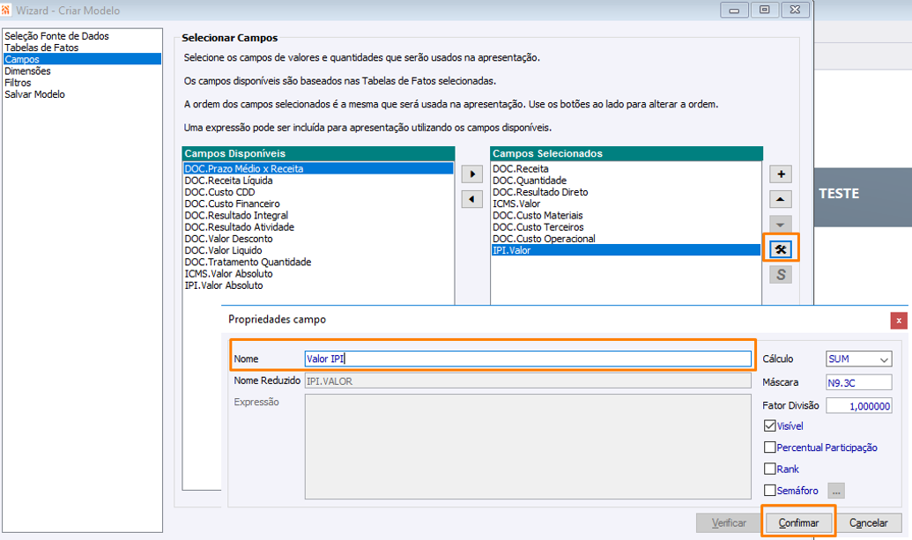The width and height of the screenshot is (912, 540).
Task: Move the selected field up in order
Action: click(x=781, y=199)
